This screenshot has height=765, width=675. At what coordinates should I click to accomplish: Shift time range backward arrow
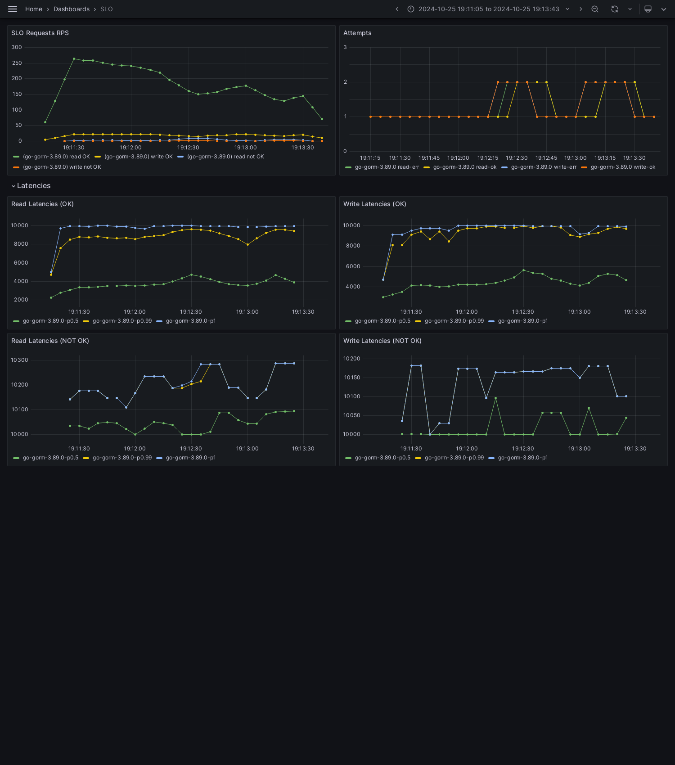pyautogui.click(x=397, y=9)
